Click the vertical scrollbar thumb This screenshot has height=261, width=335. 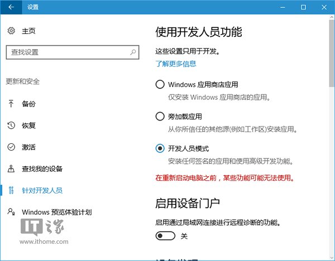pos(332,54)
